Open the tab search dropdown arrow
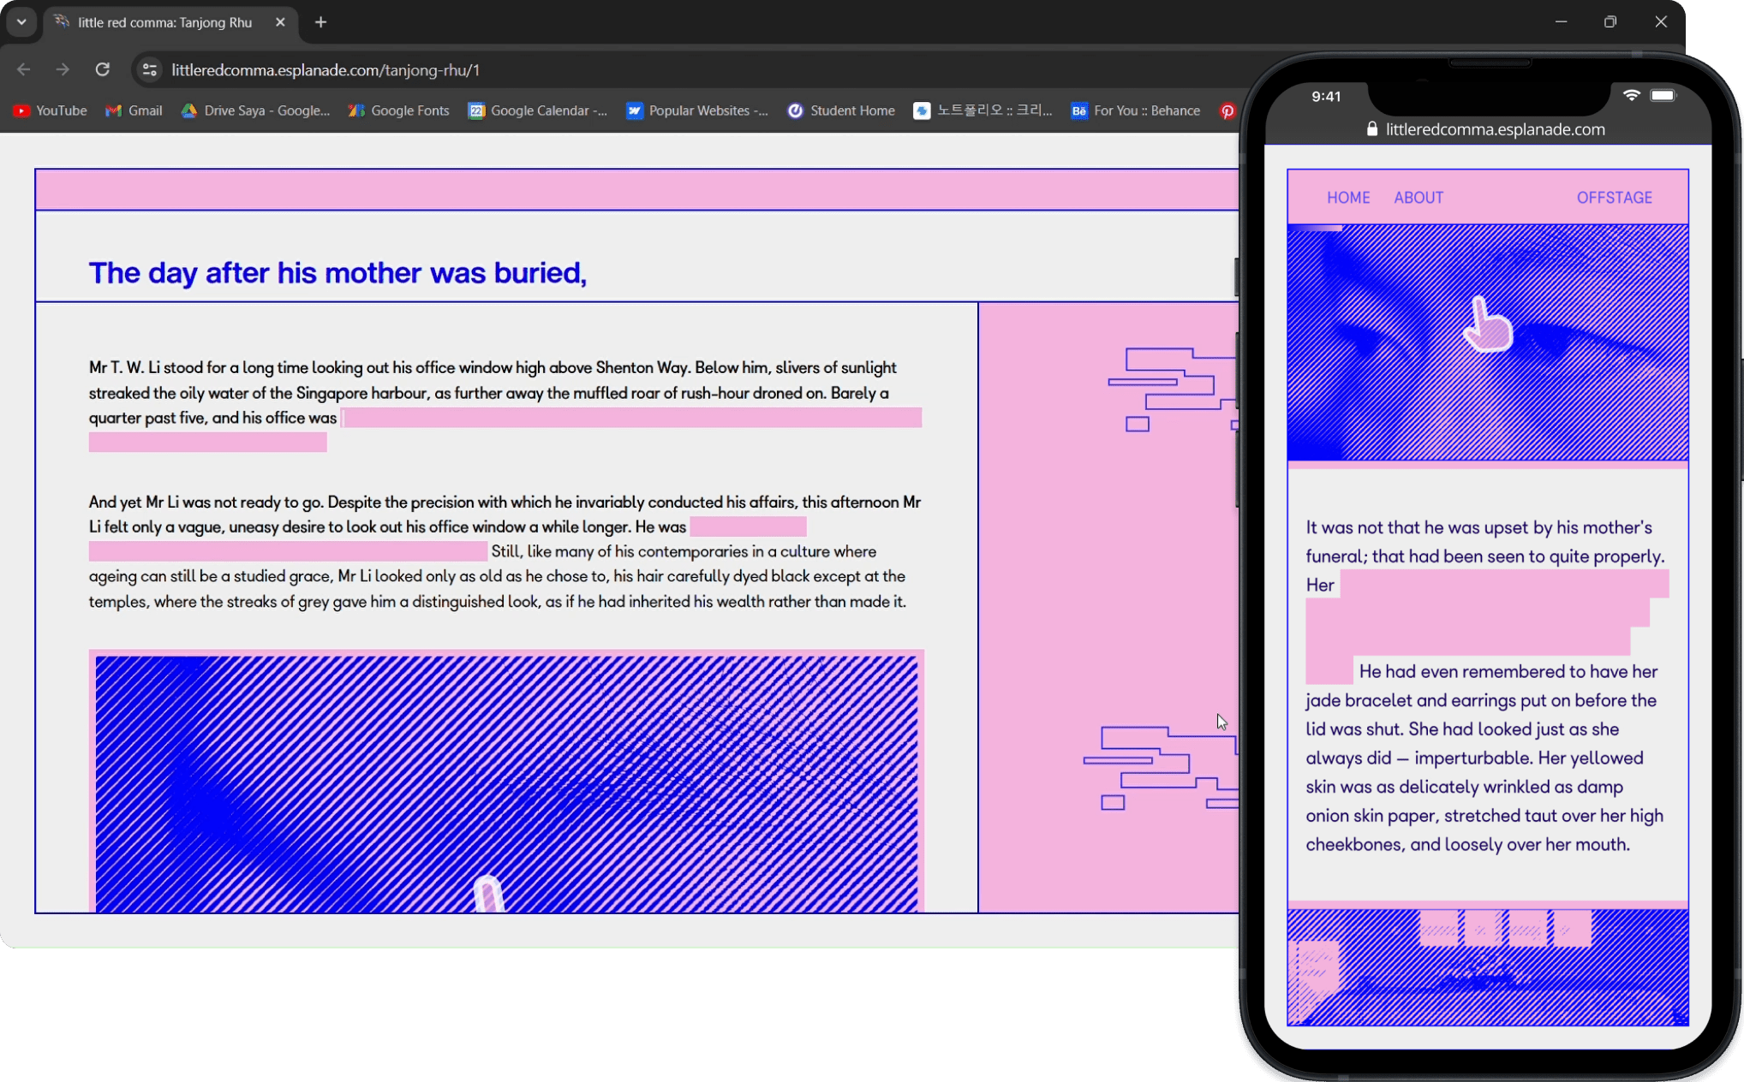Viewport: 1744px width, 1082px height. tap(21, 22)
